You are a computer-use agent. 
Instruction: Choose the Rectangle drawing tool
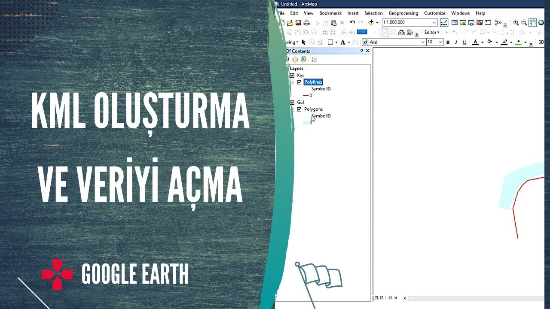[x=330, y=42]
